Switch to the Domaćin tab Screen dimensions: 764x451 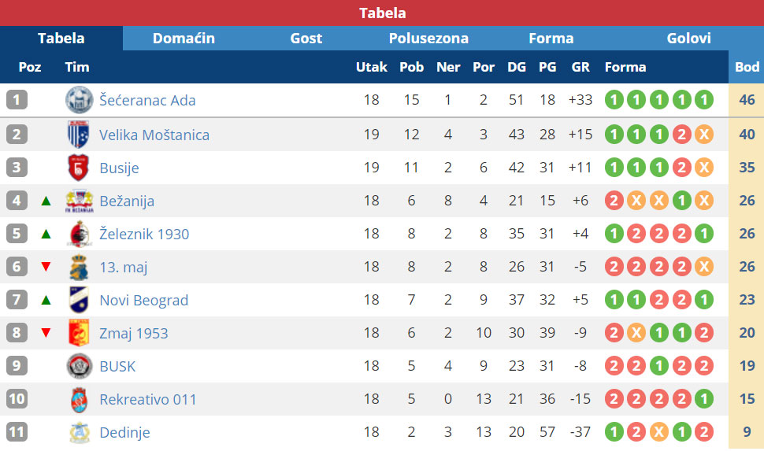click(x=184, y=38)
